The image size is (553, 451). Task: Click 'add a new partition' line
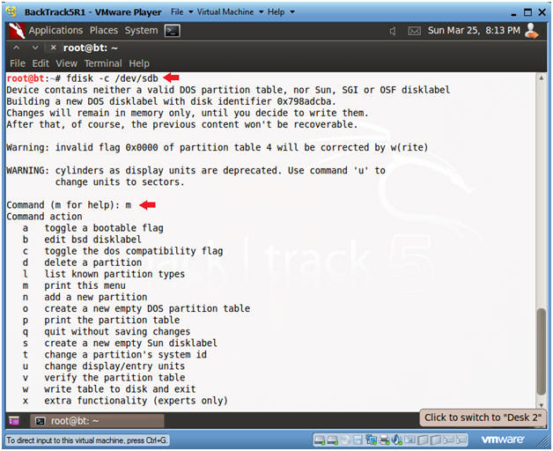[96, 297]
